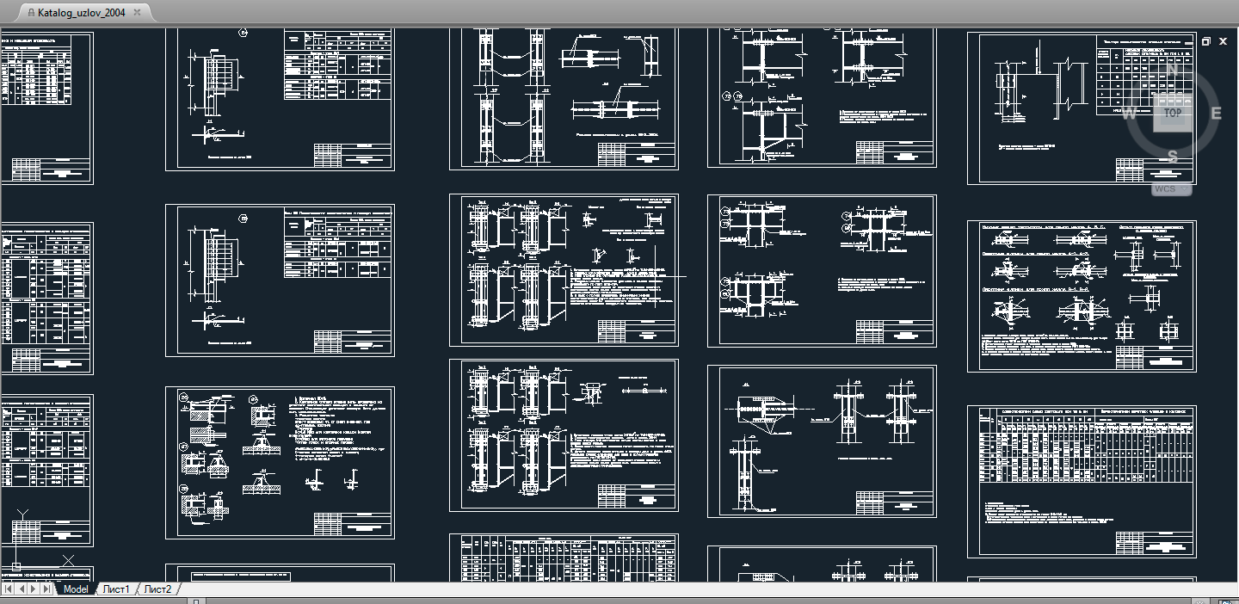Rotate view via the W compass letter
Viewport: 1239px width, 604px height.
coord(1130,113)
